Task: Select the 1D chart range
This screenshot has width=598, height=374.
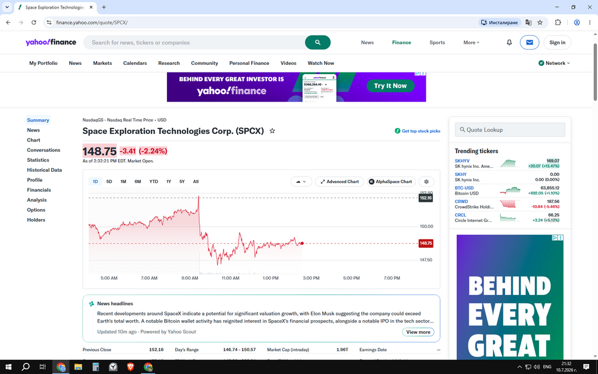Action: click(x=95, y=182)
